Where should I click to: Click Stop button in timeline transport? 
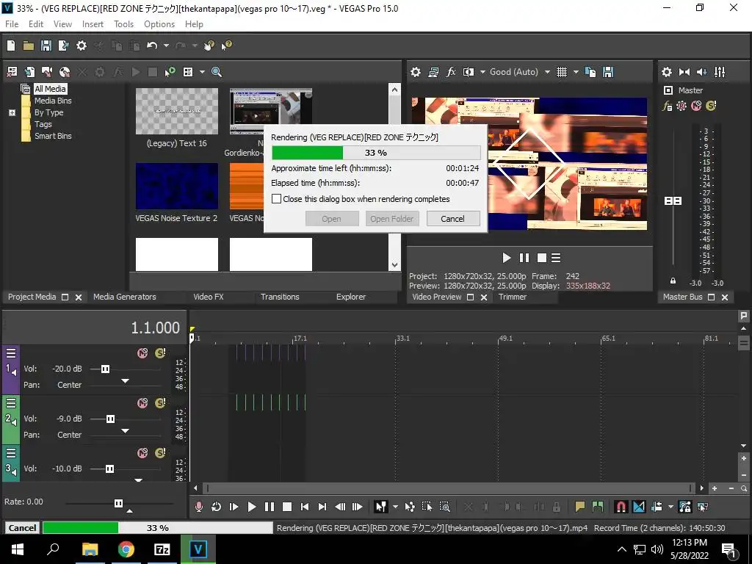(x=287, y=507)
